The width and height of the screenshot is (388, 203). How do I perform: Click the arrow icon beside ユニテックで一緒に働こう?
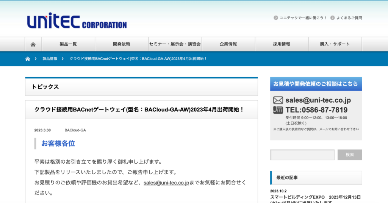[276, 18]
